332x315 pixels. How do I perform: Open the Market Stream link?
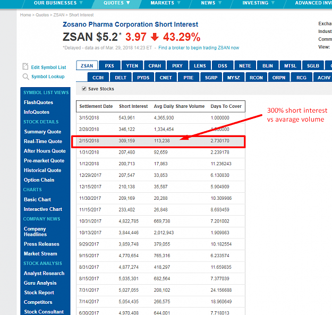point(40,254)
